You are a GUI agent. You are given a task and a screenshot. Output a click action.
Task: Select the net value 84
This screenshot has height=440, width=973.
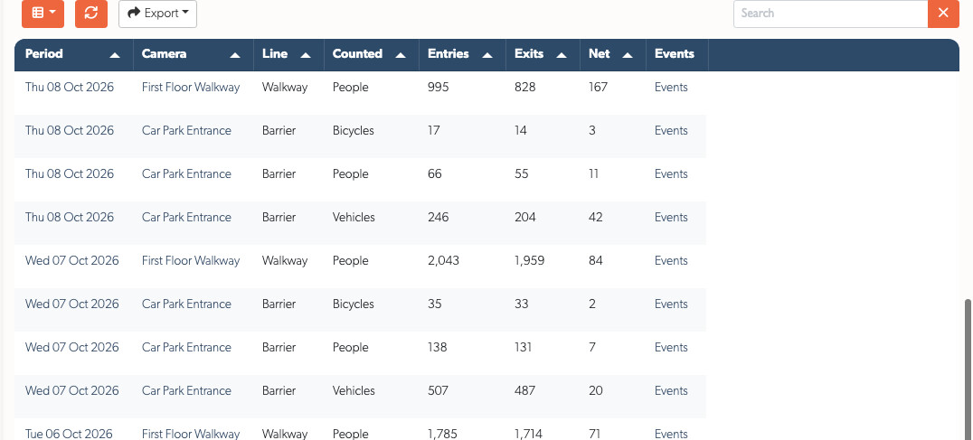tap(596, 261)
